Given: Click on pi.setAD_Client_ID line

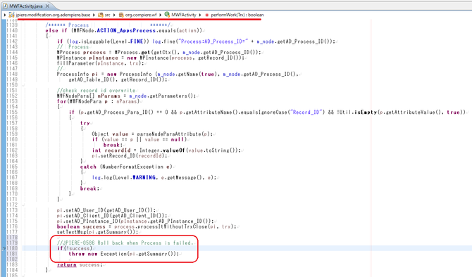Looking at the screenshot, I should [x=112, y=216].
